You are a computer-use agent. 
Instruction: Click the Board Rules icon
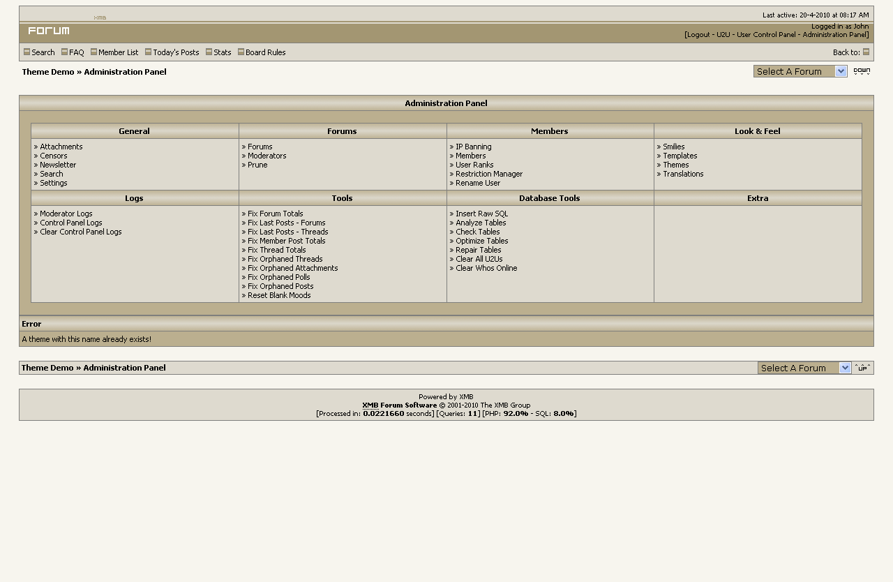pos(241,52)
